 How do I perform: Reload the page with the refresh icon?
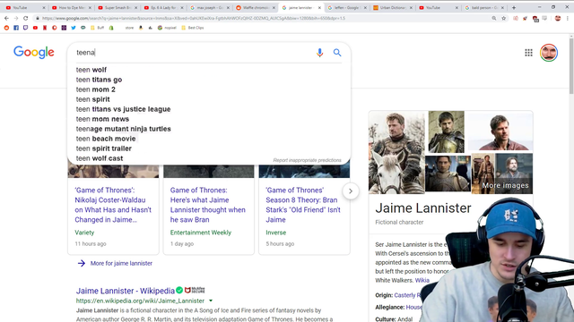25,18
